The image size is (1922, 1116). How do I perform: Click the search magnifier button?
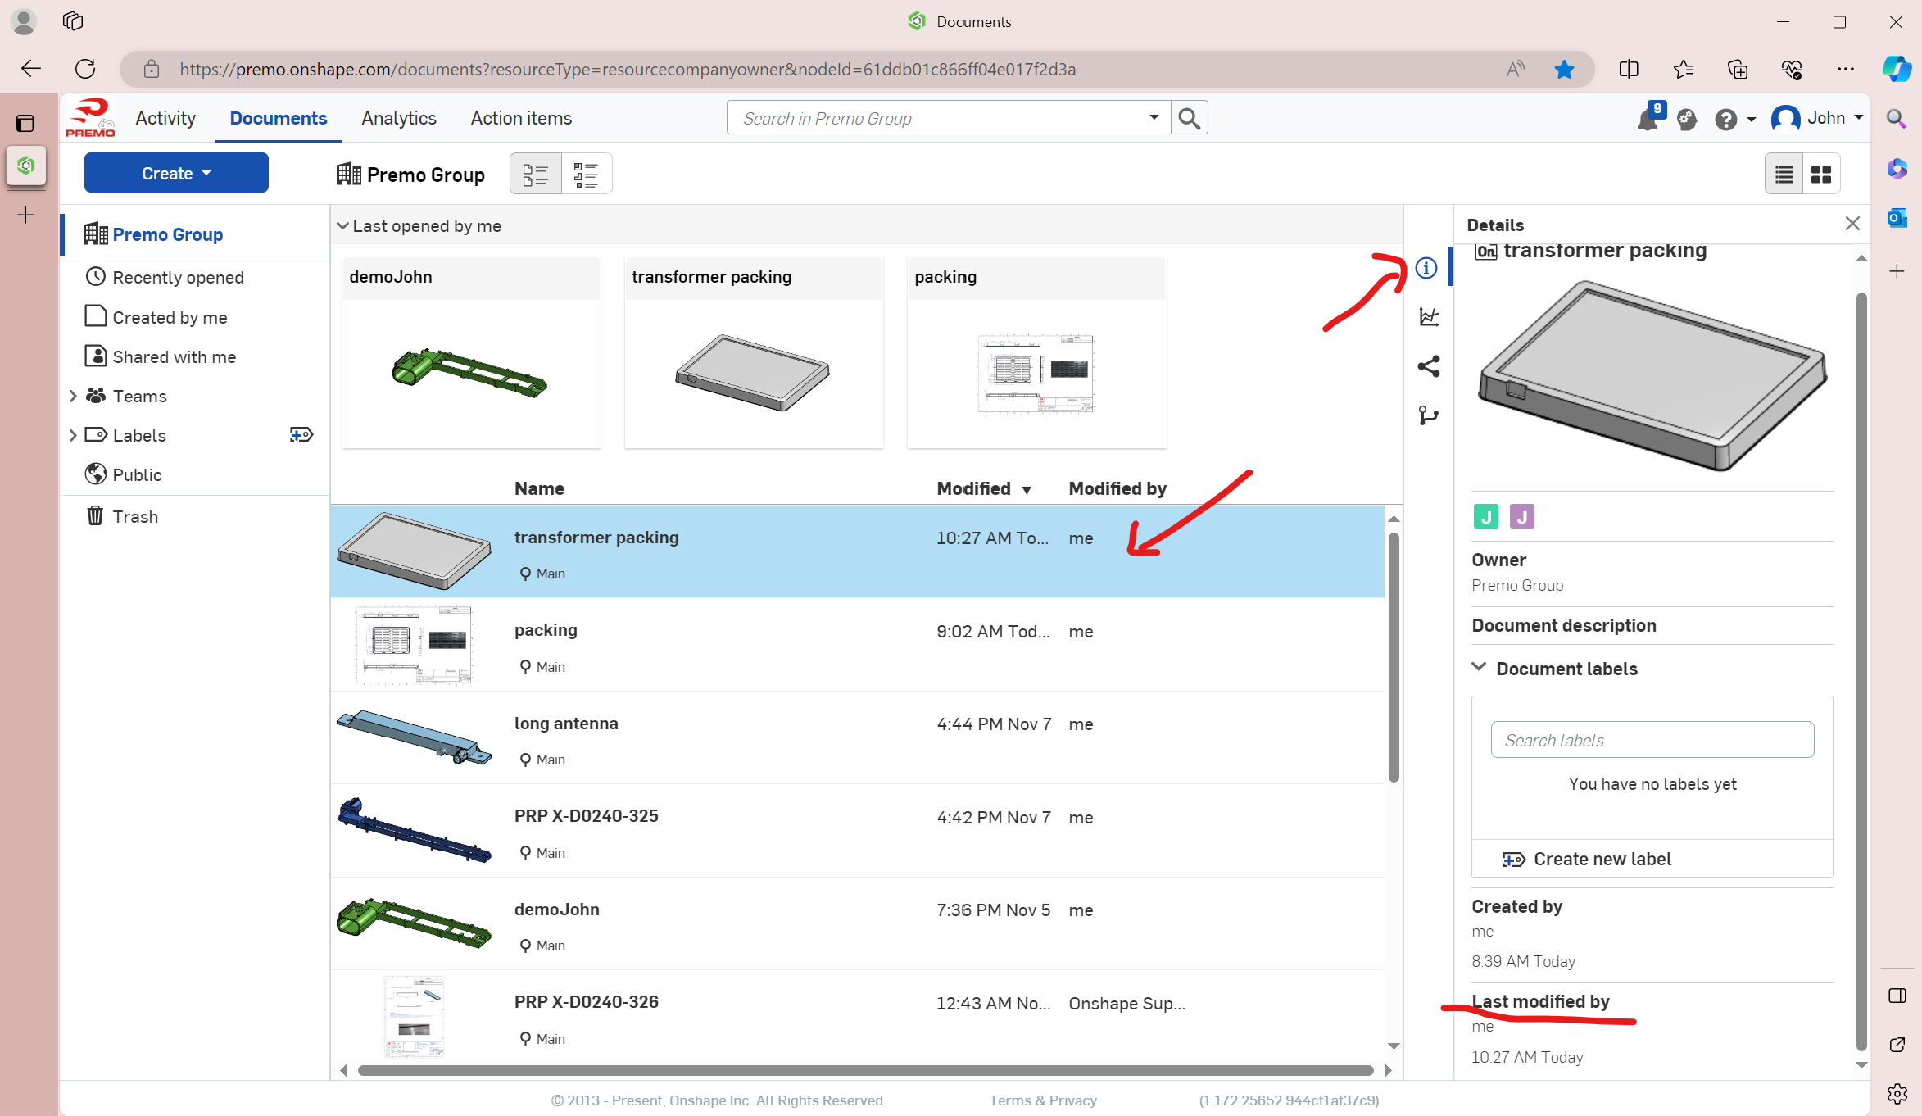pyautogui.click(x=1190, y=119)
